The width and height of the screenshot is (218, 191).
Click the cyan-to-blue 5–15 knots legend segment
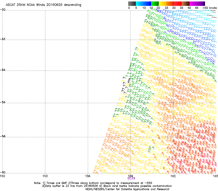pyautogui.click(x=143, y=4)
